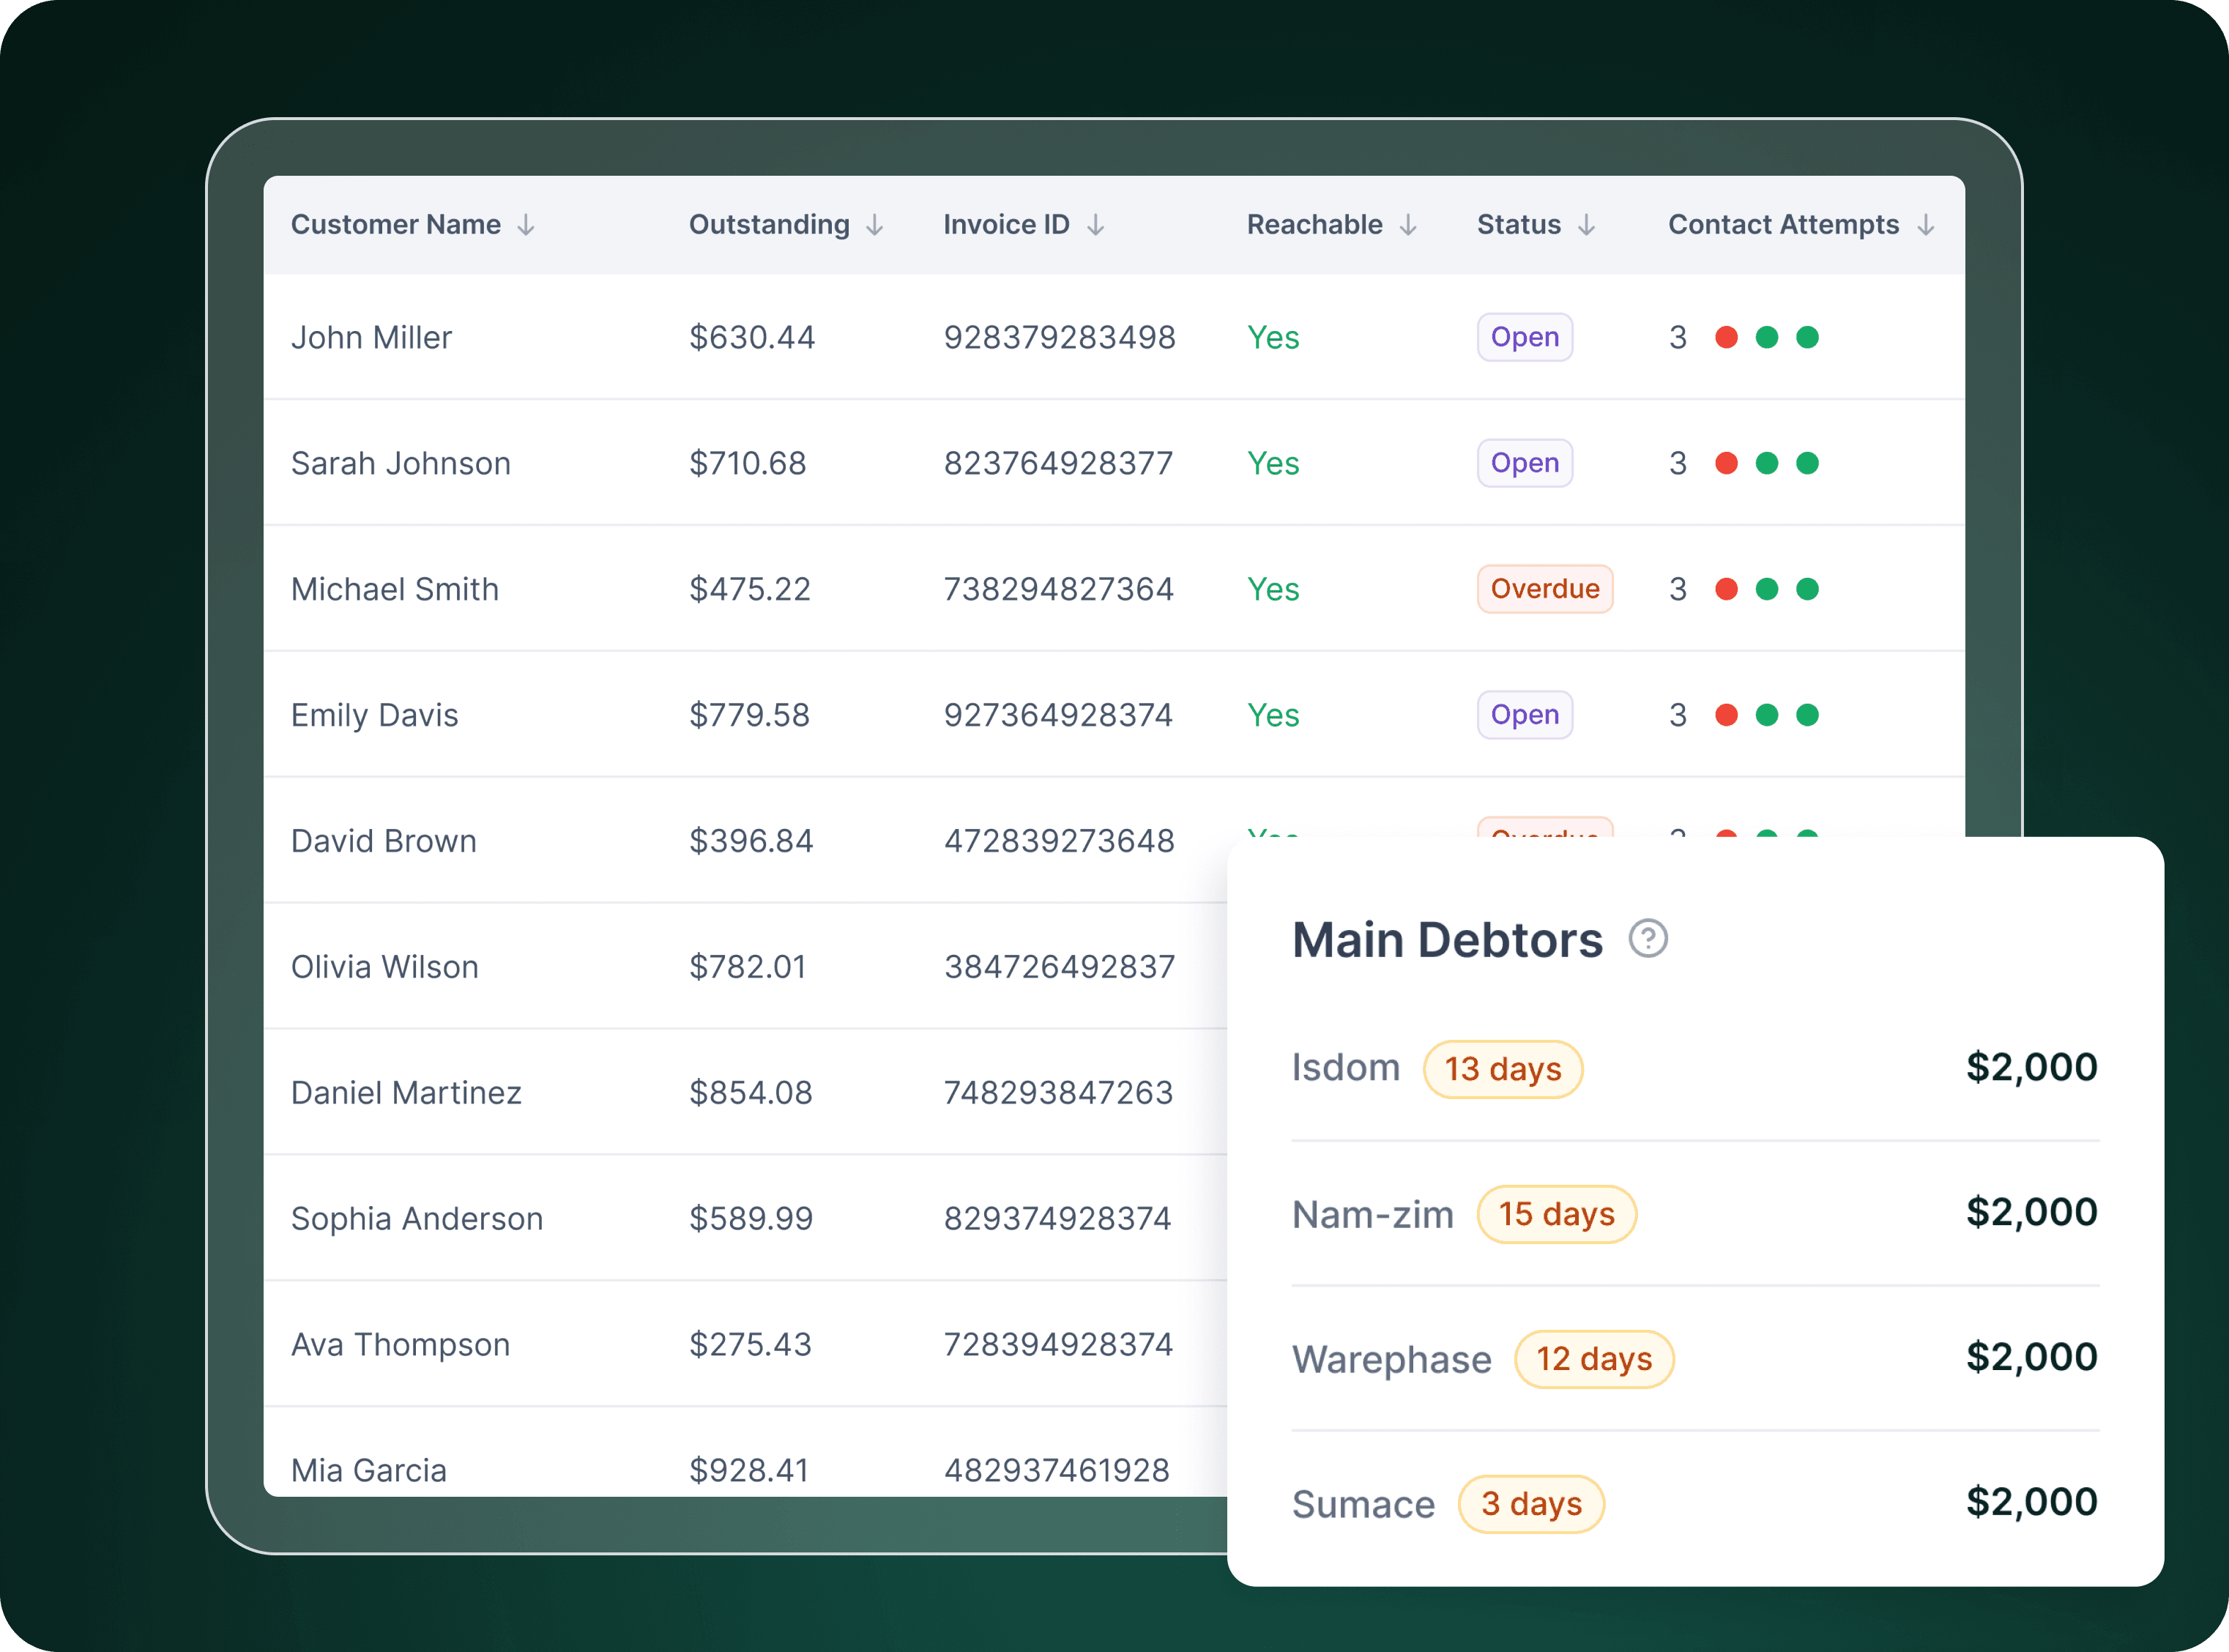This screenshot has width=2229, height=1652.
Task: Sort by Reachable column arrow
Action: pos(1408,225)
